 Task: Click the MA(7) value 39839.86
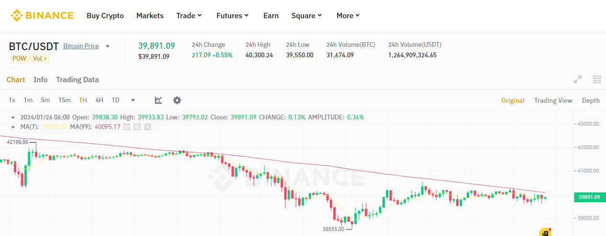coord(55,127)
